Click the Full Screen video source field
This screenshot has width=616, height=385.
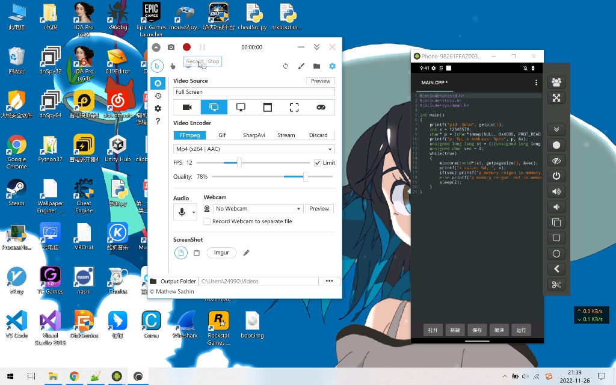(x=254, y=92)
